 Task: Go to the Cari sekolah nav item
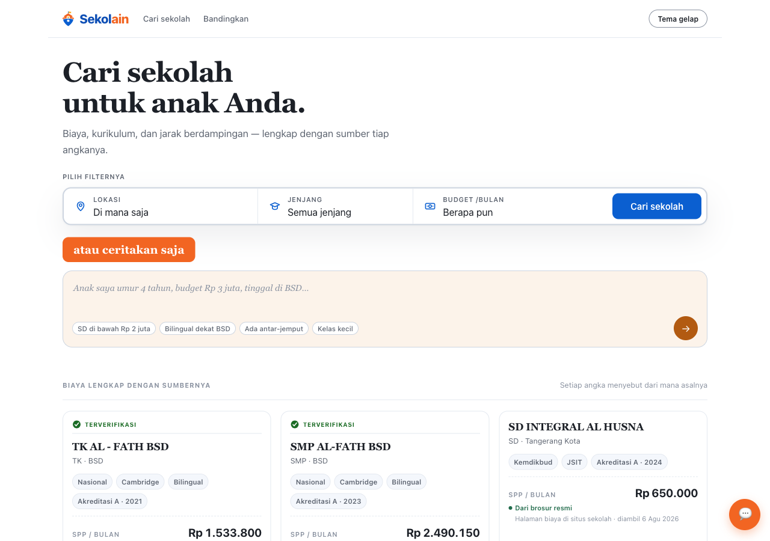(167, 19)
